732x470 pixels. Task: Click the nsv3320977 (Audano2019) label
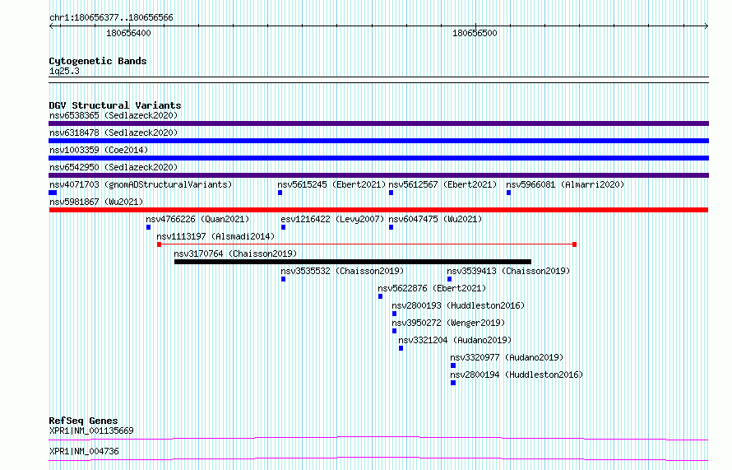click(507, 357)
